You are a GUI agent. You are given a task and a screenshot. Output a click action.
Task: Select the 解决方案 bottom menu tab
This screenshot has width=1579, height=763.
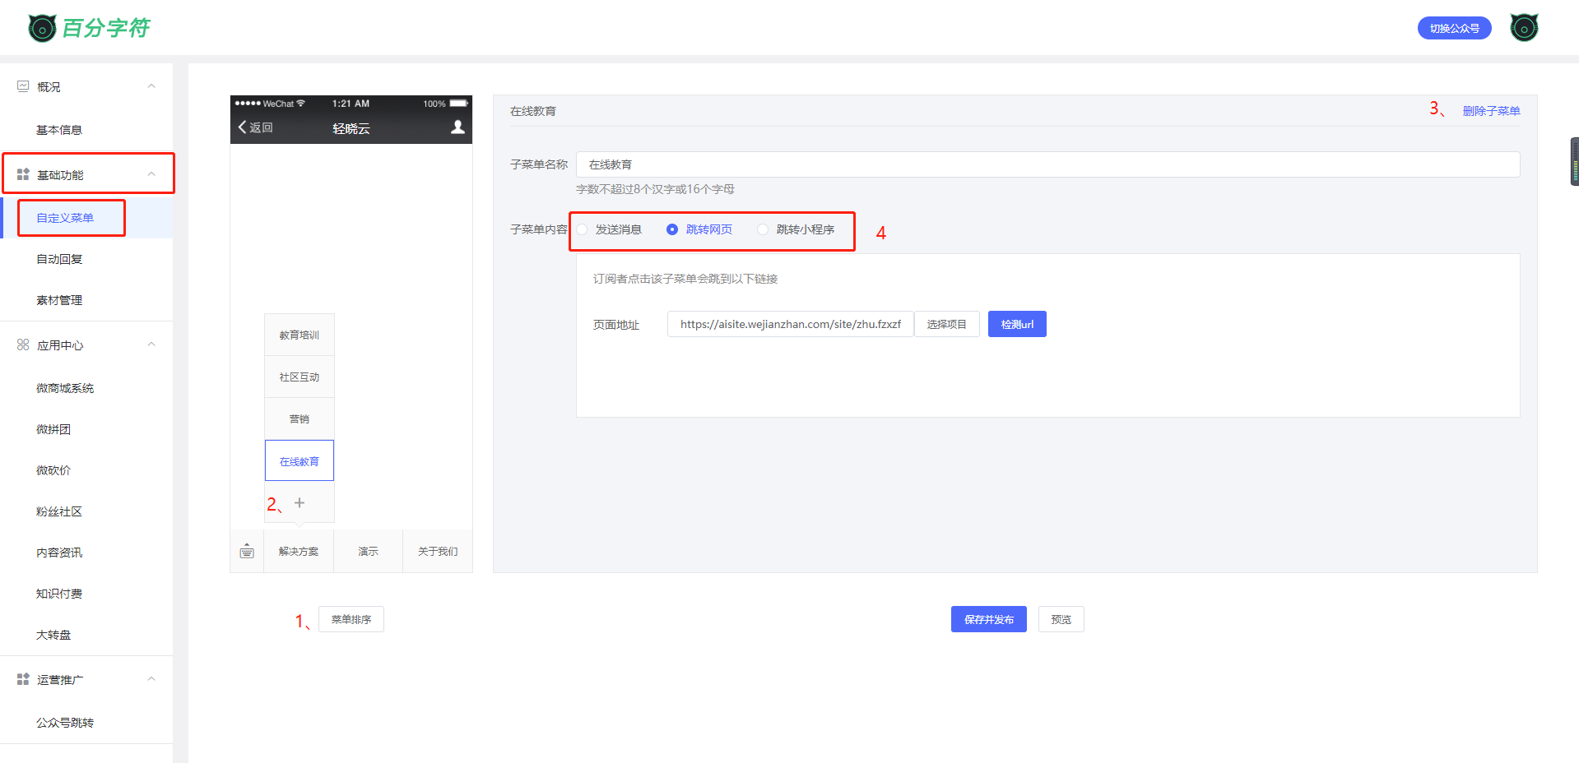coord(299,551)
